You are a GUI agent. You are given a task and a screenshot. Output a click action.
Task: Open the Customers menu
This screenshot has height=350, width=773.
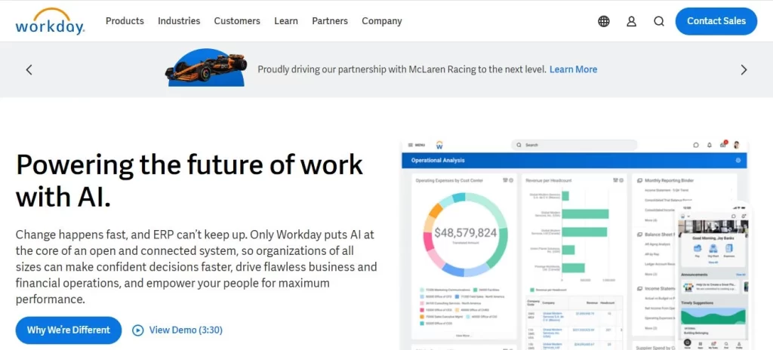(237, 20)
